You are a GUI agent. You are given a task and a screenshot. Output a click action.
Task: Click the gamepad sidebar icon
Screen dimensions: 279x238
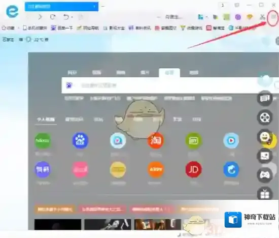click(x=265, y=175)
